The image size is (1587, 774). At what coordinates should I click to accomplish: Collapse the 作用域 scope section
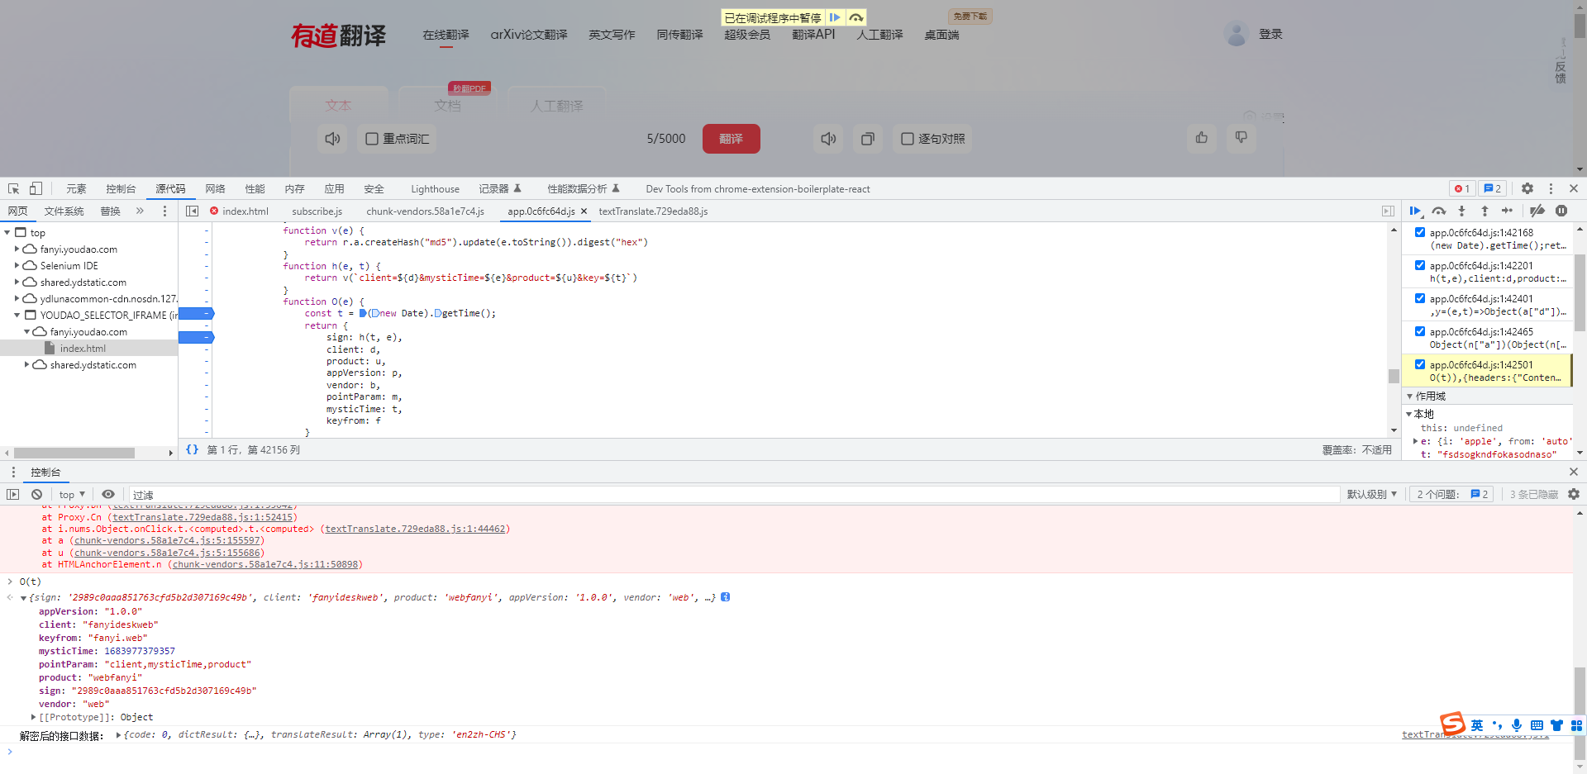(1409, 396)
